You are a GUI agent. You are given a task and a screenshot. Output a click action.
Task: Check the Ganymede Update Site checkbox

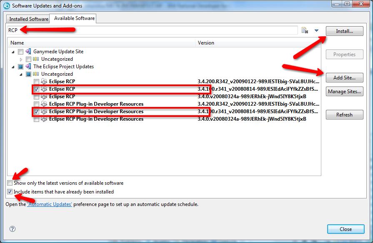point(21,52)
